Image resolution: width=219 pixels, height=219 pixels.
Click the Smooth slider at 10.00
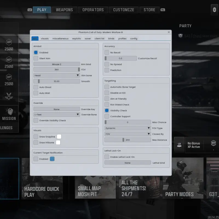[x=57, y=81]
